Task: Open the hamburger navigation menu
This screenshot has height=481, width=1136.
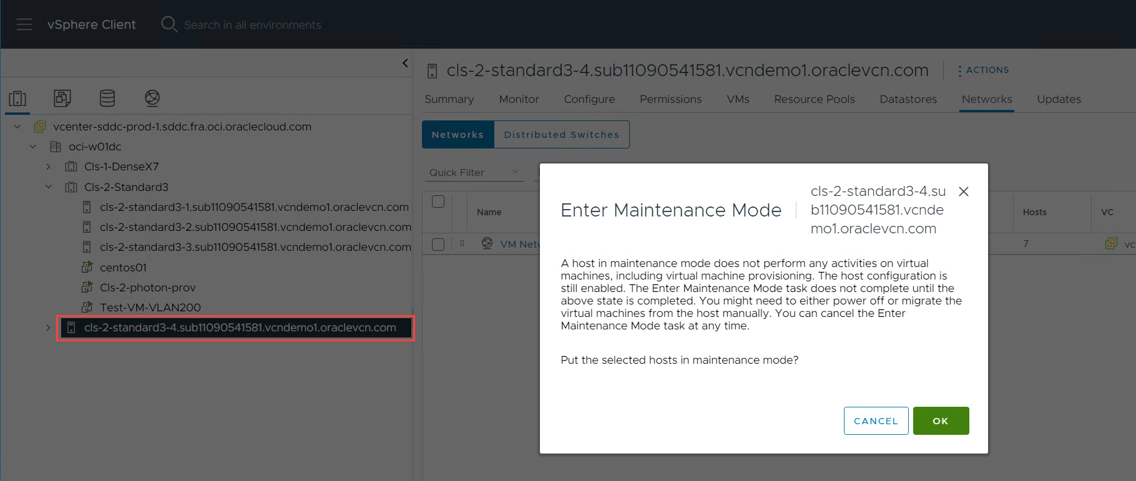Action: click(24, 24)
